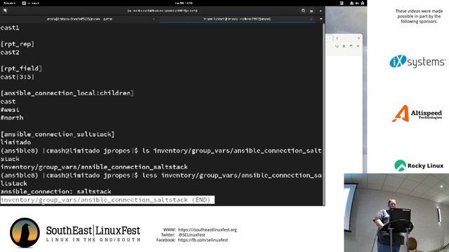This screenshot has height=252, width=449.
Task: Click the Rocky Linux sponsor logo
Action: click(x=419, y=166)
